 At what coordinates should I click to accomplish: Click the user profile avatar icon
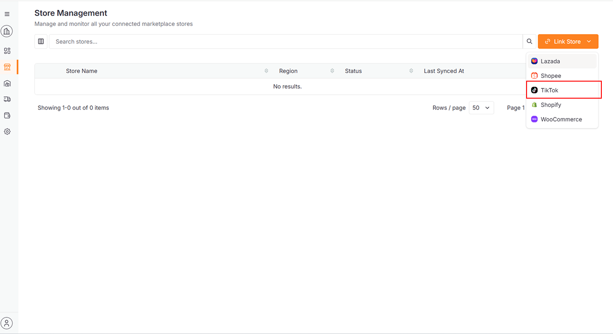7,323
